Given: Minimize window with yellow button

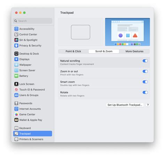Looking at the screenshot, I should [x=20, y=13].
